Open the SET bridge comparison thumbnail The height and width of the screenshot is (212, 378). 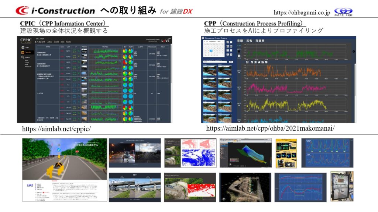[x=135, y=187]
